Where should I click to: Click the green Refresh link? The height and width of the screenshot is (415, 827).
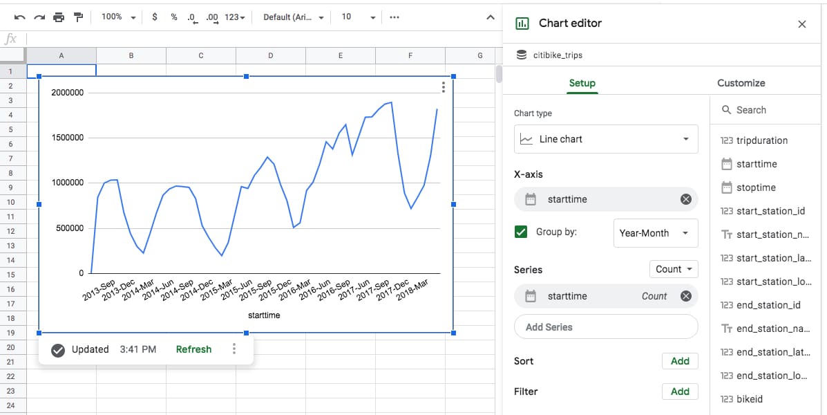pyautogui.click(x=193, y=349)
